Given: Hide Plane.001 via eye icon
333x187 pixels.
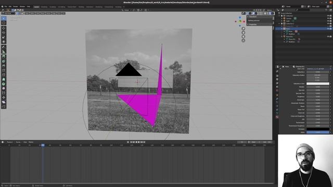Looking at the screenshot, I should (x=328, y=36).
